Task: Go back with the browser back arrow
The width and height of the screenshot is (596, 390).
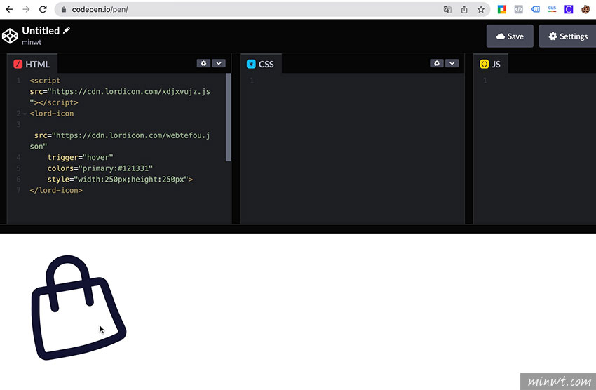Action: coord(9,10)
